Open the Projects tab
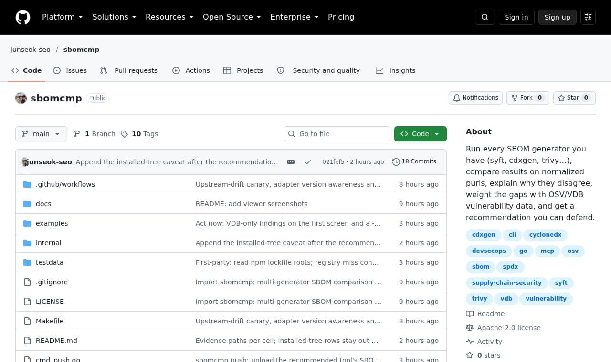611x362 pixels. click(x=243, y=70)
